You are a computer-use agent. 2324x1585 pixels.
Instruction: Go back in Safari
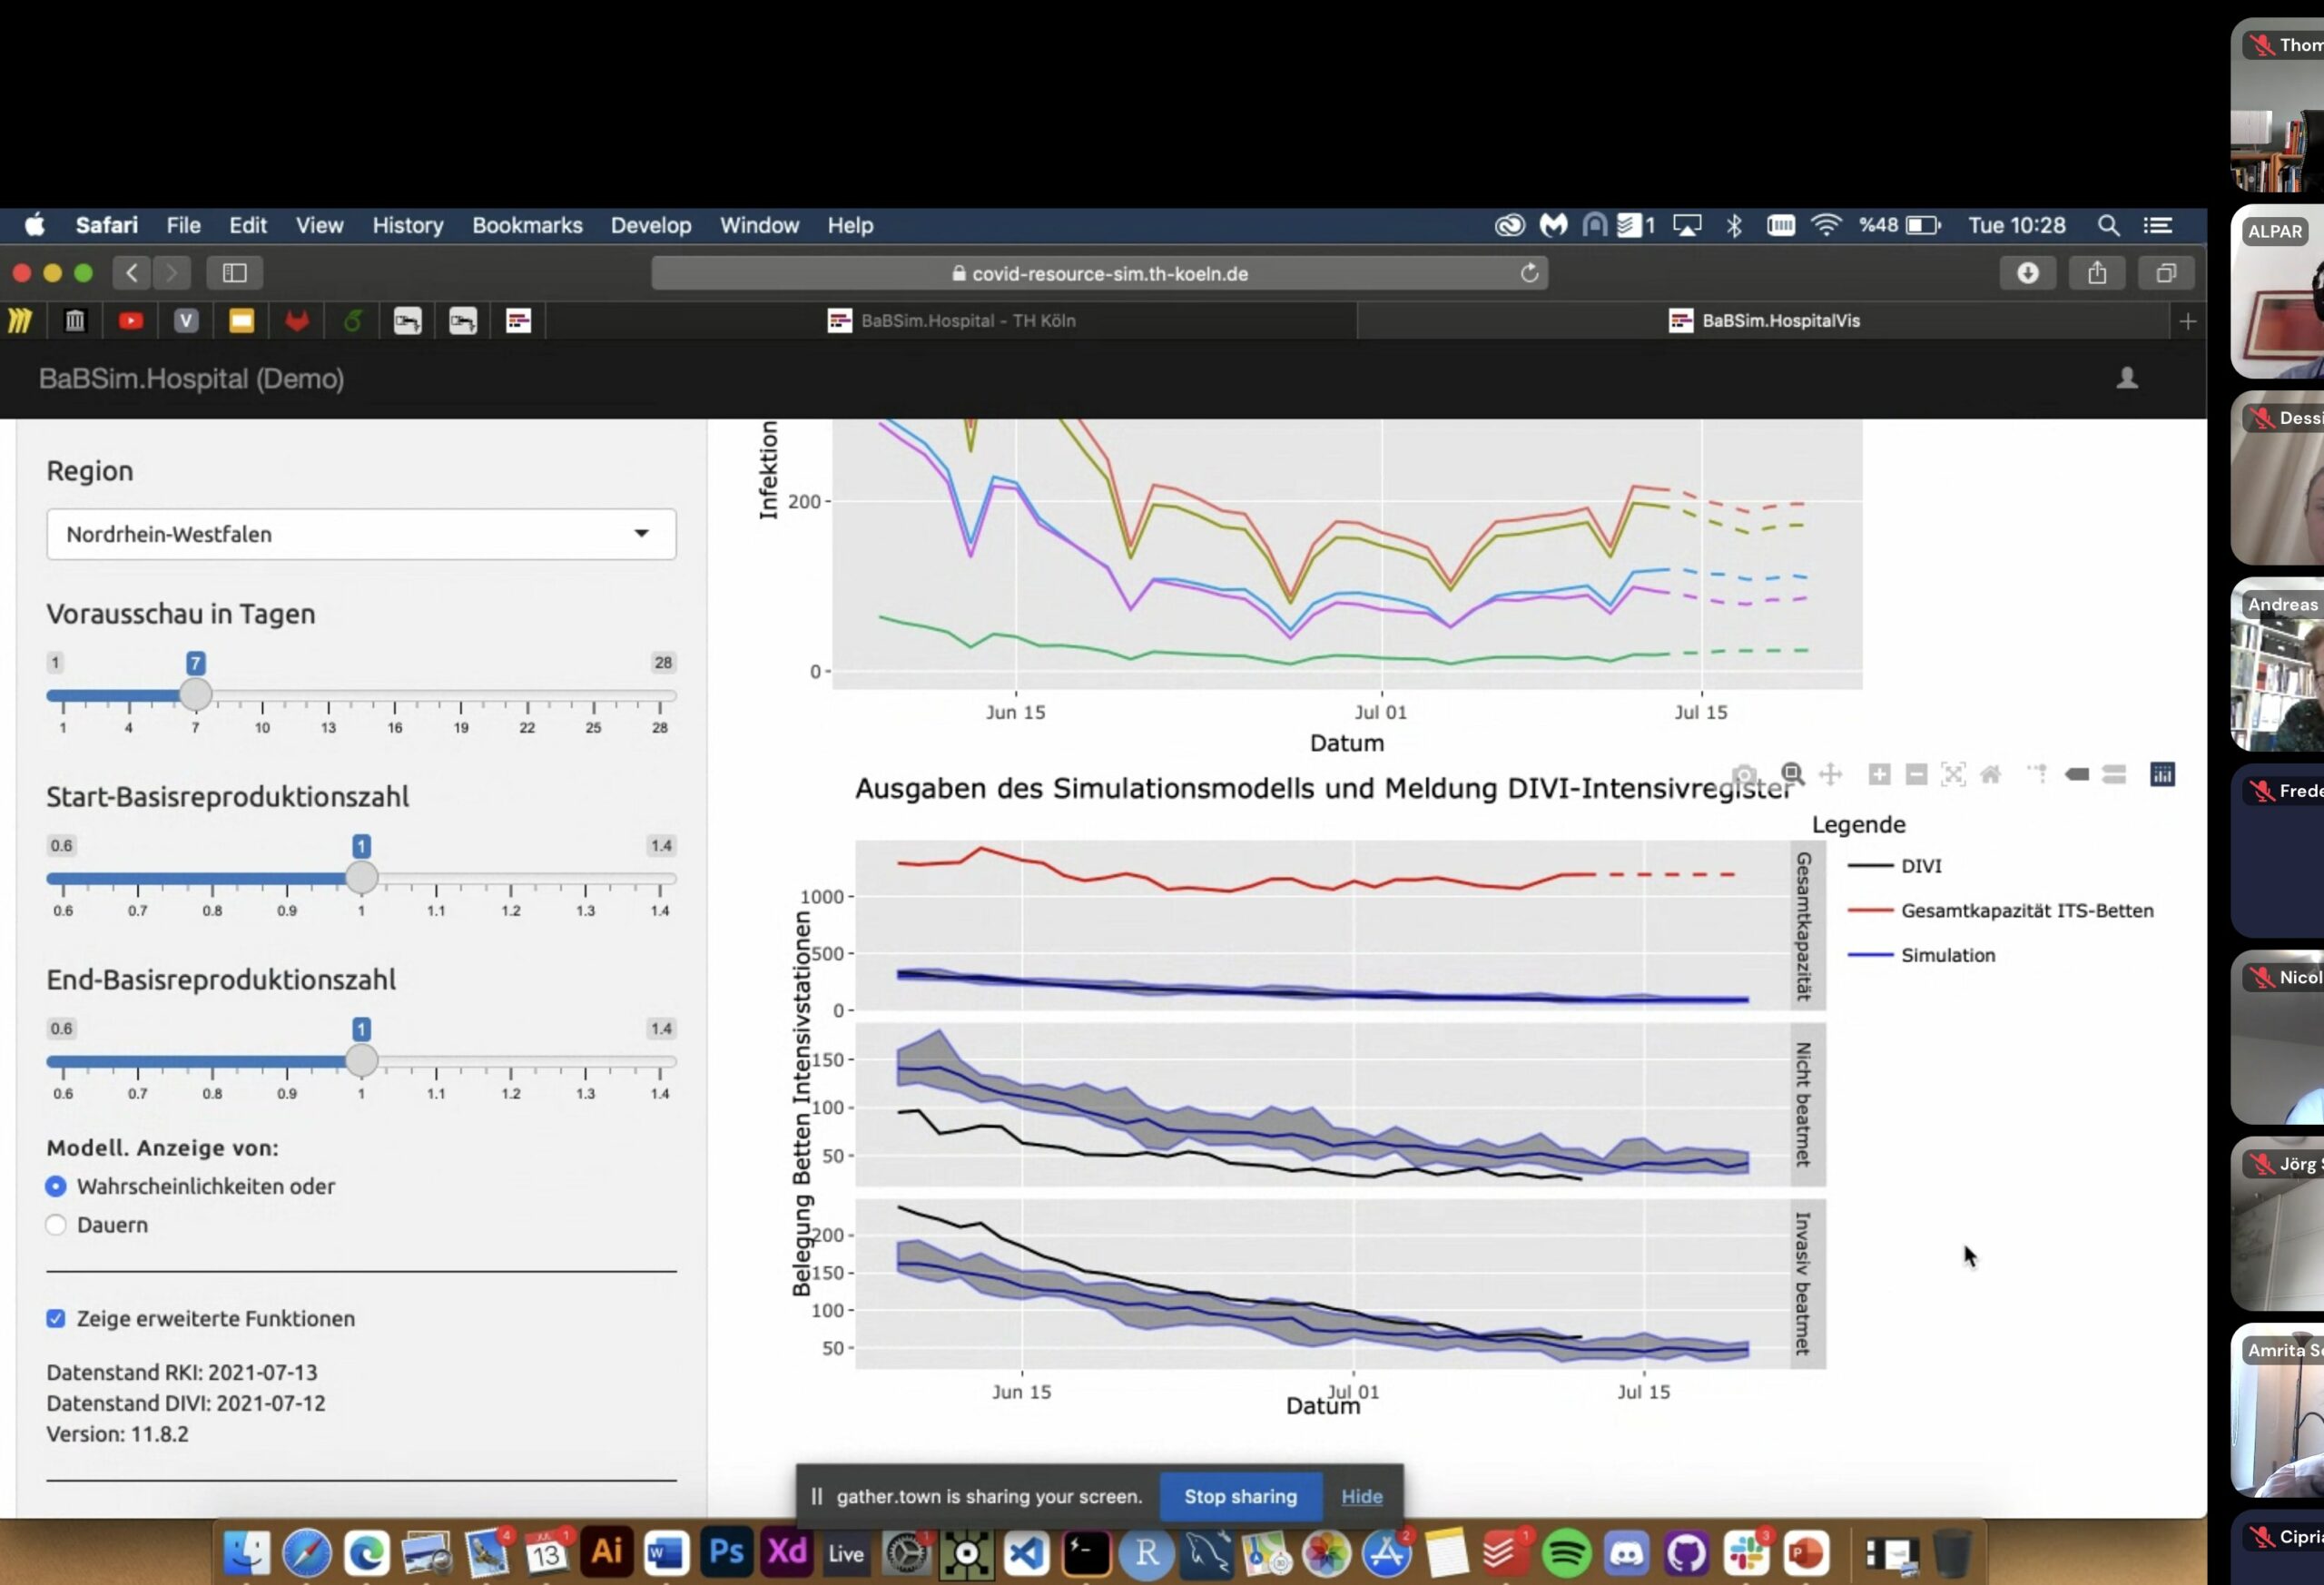(x=132, y=273)
